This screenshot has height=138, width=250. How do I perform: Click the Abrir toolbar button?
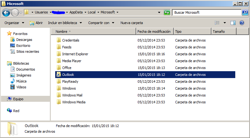click(36, 23)
